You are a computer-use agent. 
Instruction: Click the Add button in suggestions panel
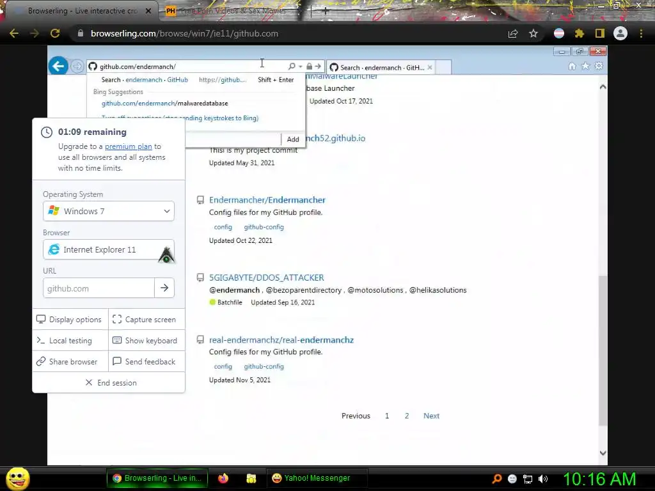[293, 139]
